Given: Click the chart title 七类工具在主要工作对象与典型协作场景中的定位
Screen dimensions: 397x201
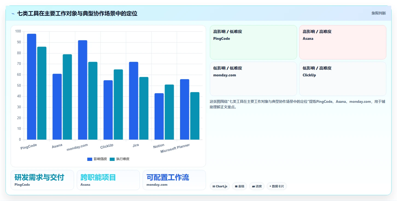Looking at the screenshot, I should 77,13.
